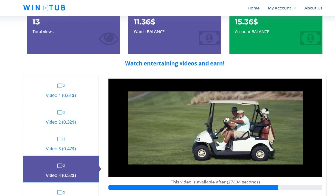Click the Watch BALANCE label
The width and height of the screenshot is (335, 196).
[149, 32]
